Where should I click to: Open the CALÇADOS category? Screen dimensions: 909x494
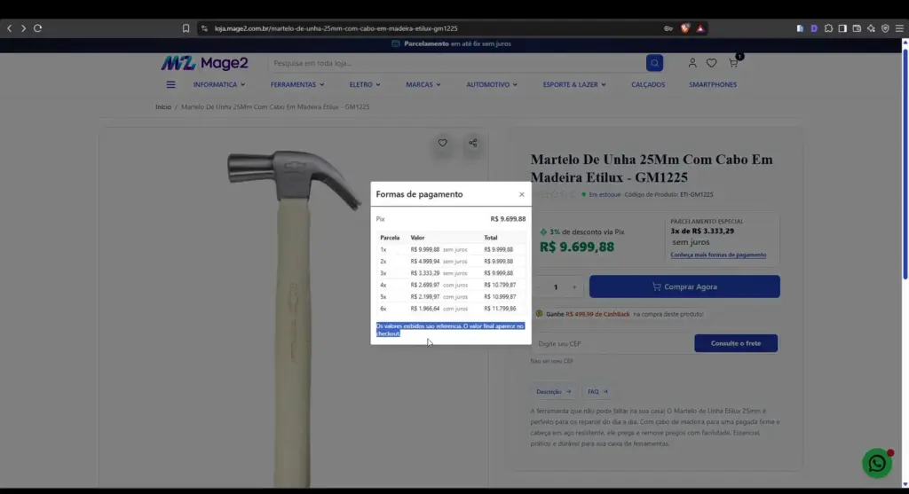point(648,84)
